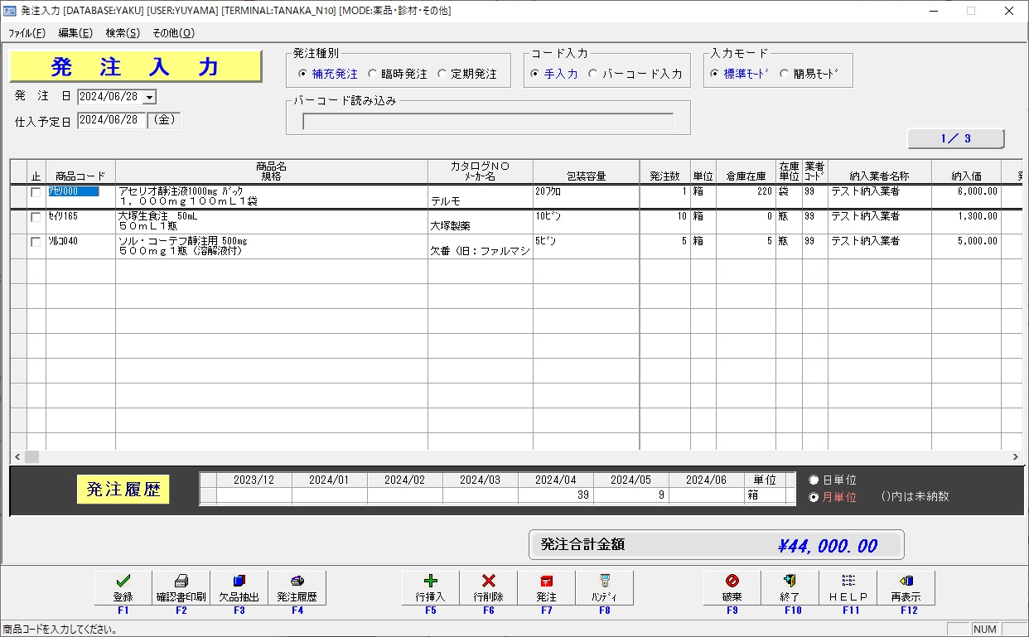Image resolution: width=1029 pixels, height=637 pixels.
Task: Open HELP with the F11 button
Action: tap(848, 588)
